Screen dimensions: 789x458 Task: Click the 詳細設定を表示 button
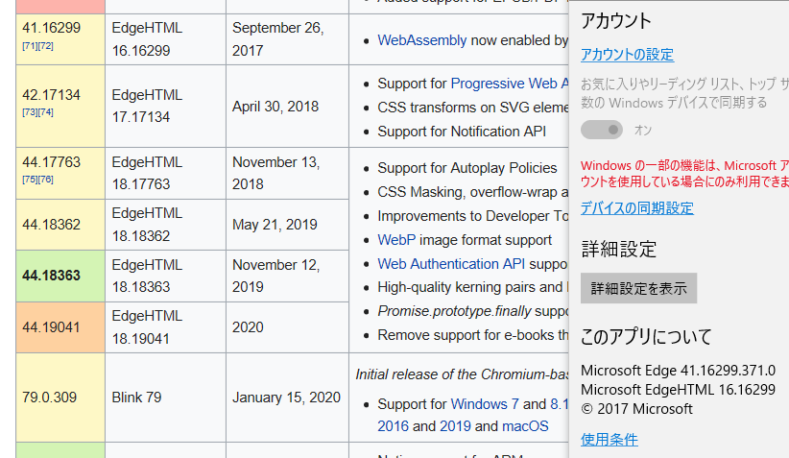tap(638, 288)
